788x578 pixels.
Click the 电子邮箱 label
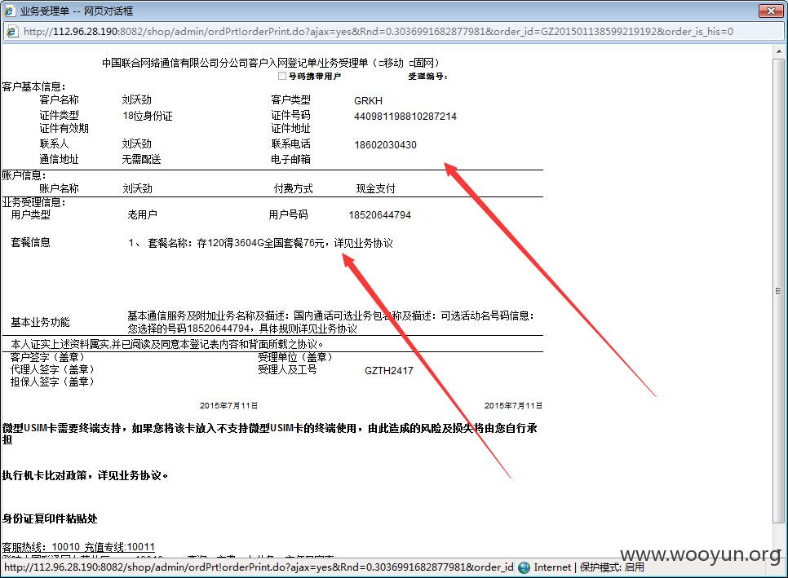(291, 159)
